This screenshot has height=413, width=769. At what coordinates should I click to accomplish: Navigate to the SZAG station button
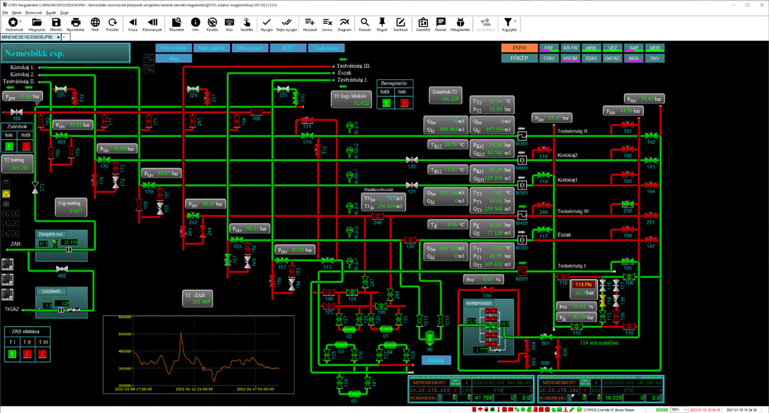(591, 58)
